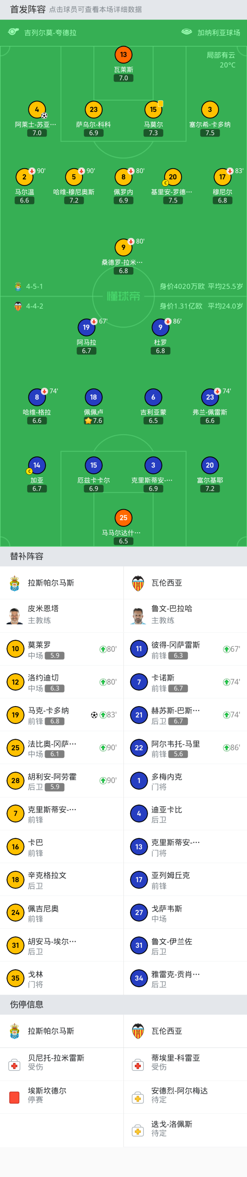Click suspended player Essugo's red card icon
Screen dimensions: 247x1177
[15, 1095]
